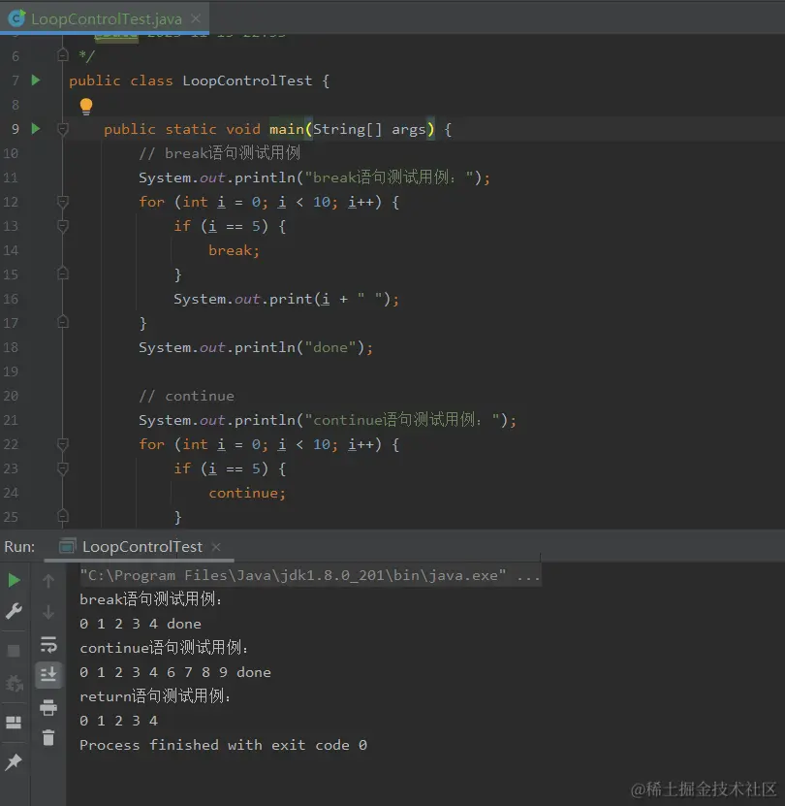Click the main method name on line 9
This screenshot has width=785, height=806.
(287, 129)
